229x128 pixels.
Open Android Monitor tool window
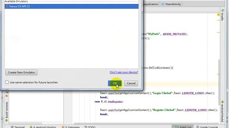[45, 127]
